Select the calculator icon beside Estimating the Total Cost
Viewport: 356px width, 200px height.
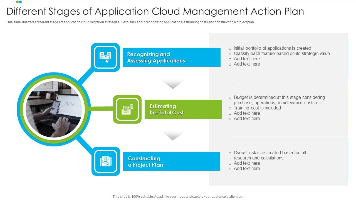click(x=127, y=109)
